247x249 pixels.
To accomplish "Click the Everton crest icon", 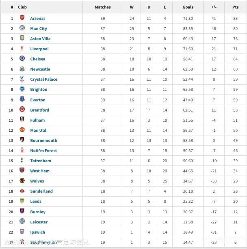I will [22, 99].
